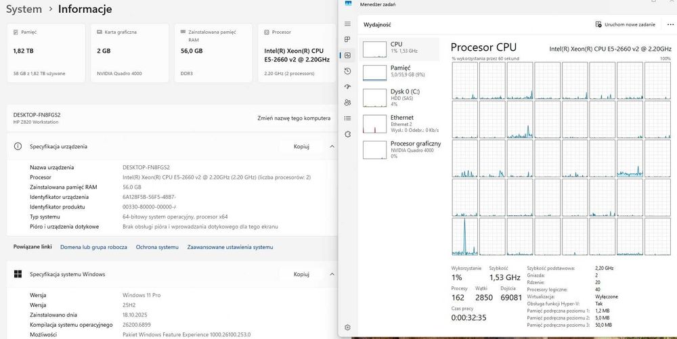
Task: Click Uruchom nowe zadanie button
Action: (626, 24)
